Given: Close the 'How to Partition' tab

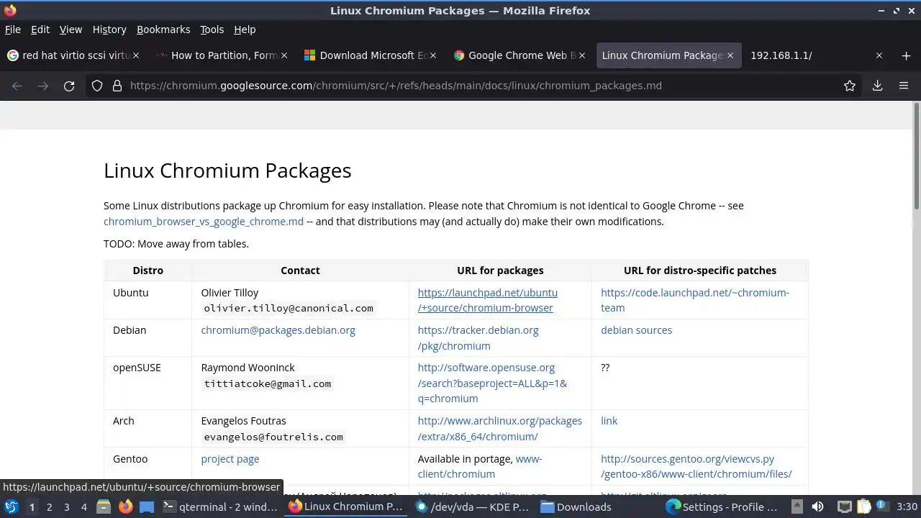Looking at the screenshot, I should pyautogui.click(x=284, y=55).
